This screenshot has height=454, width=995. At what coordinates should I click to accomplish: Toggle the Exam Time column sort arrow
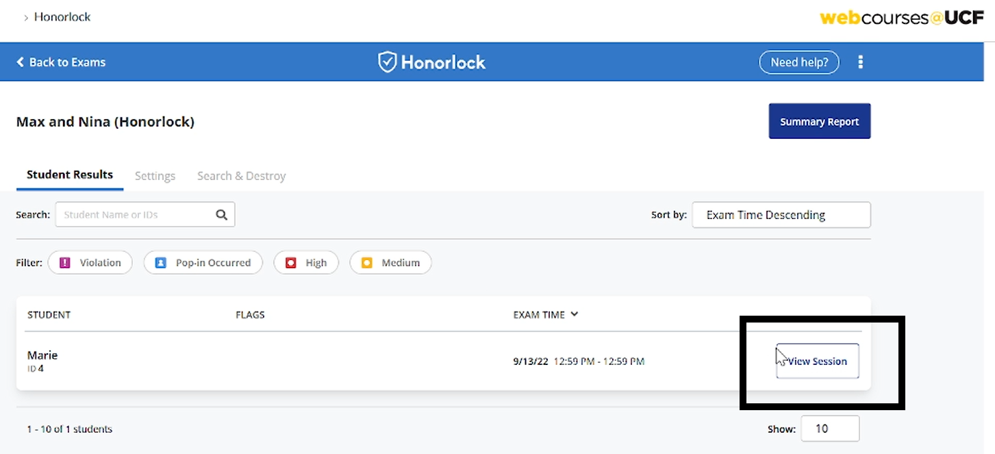(x=575, y=314)
